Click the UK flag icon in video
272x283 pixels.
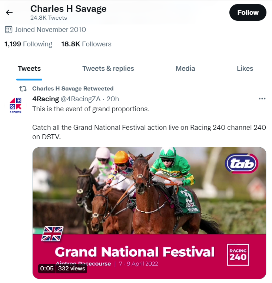coord(52,234)
